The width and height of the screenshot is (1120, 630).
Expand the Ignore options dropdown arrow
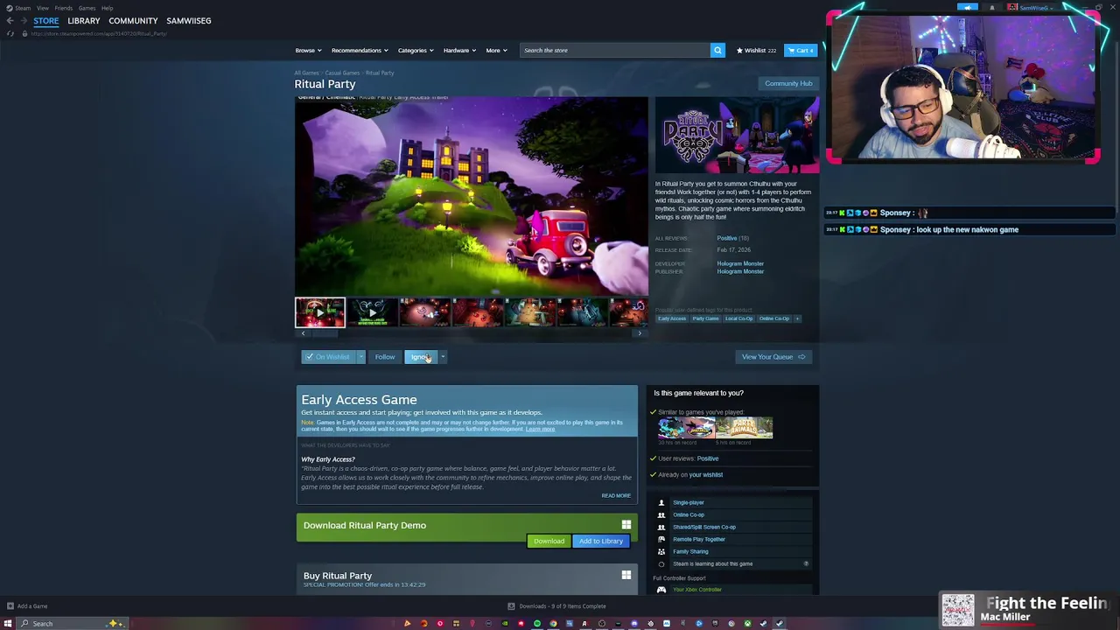coord(443,357)
